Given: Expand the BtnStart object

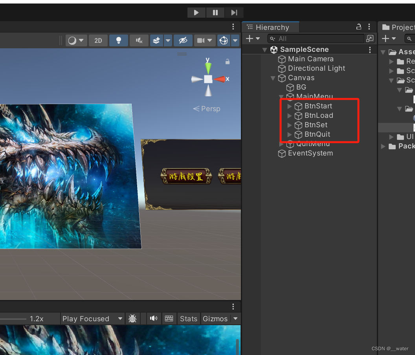Looking at the screenshot, I should click(x=289, y=106).
